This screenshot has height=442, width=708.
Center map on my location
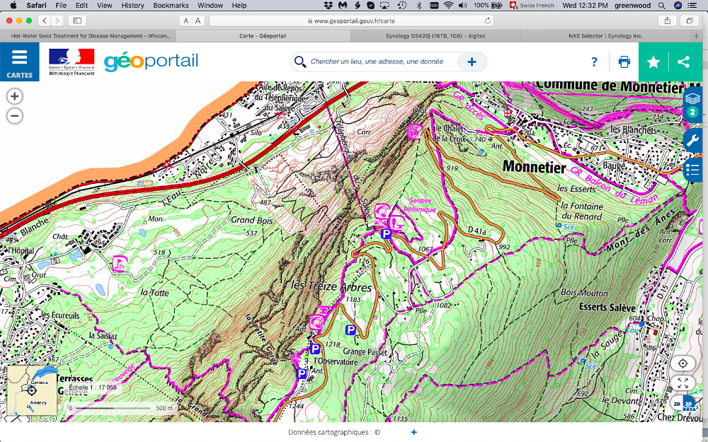pos(683,364)
